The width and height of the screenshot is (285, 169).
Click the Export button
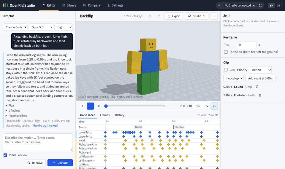click(174, 16)
